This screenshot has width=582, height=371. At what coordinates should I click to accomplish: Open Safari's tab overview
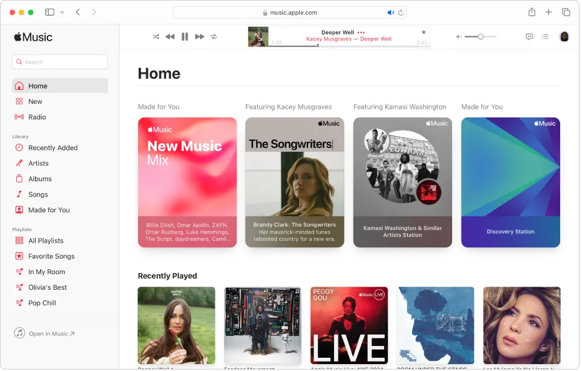point(566,12)
